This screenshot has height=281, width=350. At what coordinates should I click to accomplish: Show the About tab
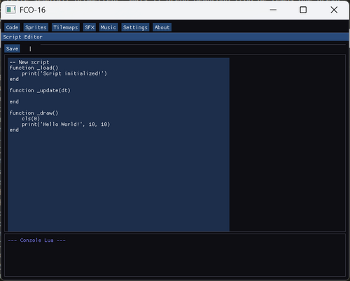tap(162, 27)
